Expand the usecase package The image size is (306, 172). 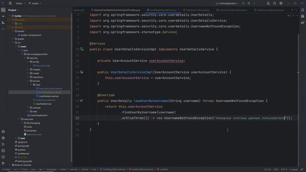28,107
